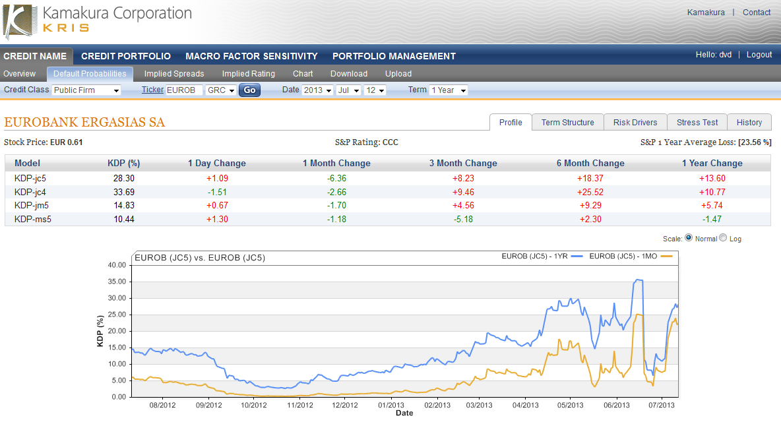Click the +13.60 one year change value
Screen dimensions: 781x424
pos(712,178)
